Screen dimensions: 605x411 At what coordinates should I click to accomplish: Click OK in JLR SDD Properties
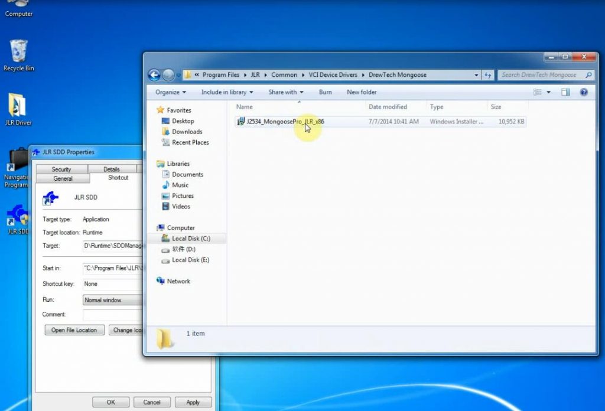pyautogui.click(x=110, y=402)
